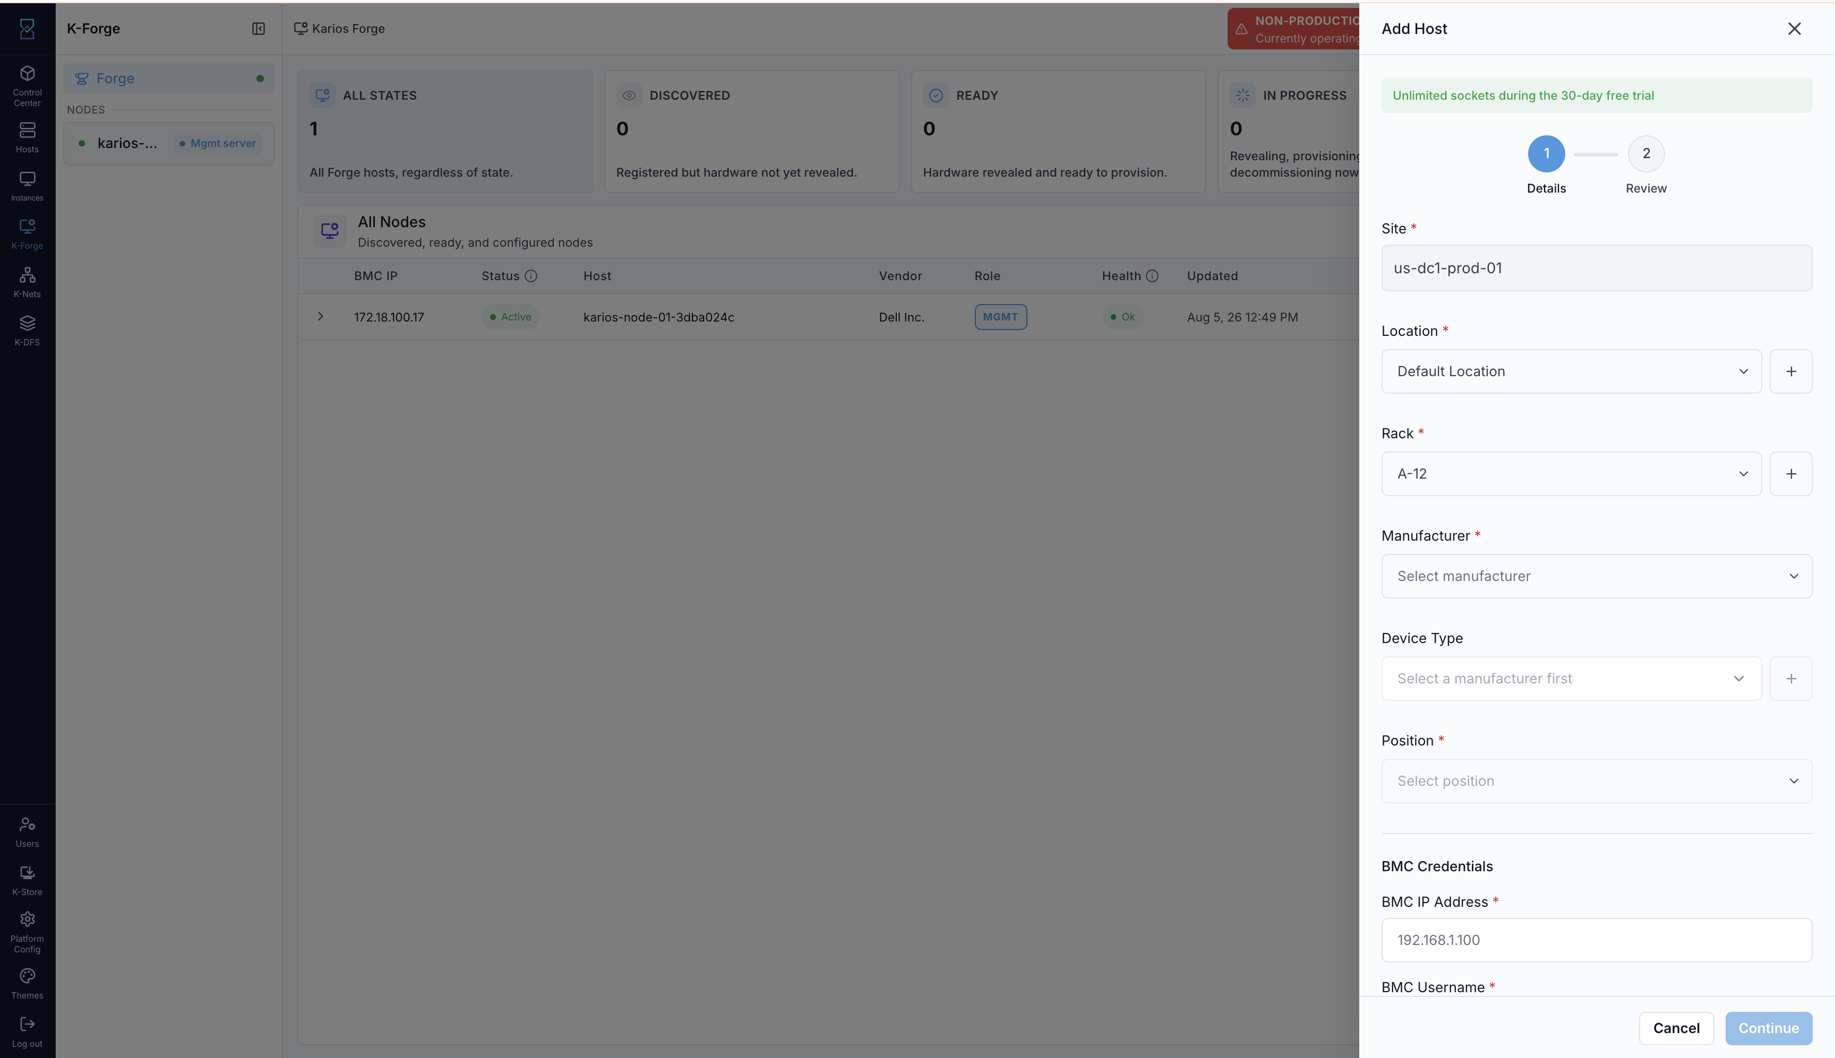Filter by READY card
1835x1058 pixels.
coord(1059,132)
